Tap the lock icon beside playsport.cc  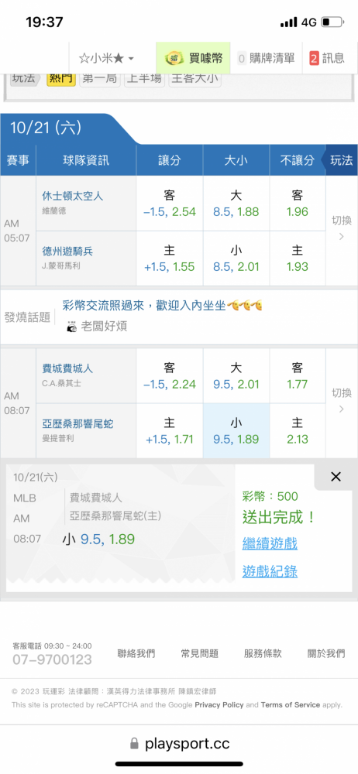coord(134,743)
